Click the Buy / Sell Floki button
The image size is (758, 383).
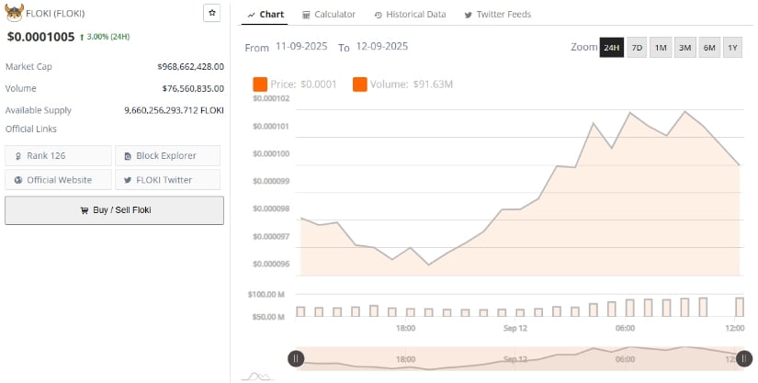114,210
